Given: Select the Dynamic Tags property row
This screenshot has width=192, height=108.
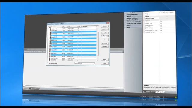Looking at the screenshot, I should [160, 23].
